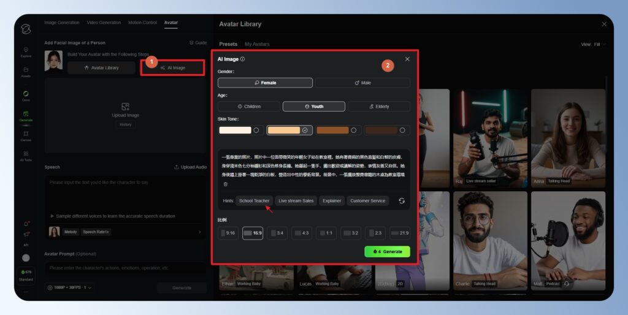
Task: Choose the darkest skin tone radio
Action: coord(402,130)
